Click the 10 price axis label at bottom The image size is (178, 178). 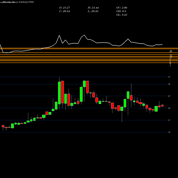pos(169,132)
